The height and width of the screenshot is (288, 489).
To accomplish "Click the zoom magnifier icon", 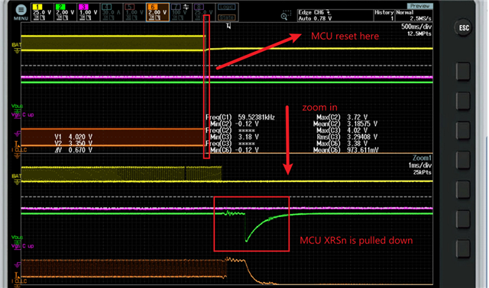I will coord(284,16).
